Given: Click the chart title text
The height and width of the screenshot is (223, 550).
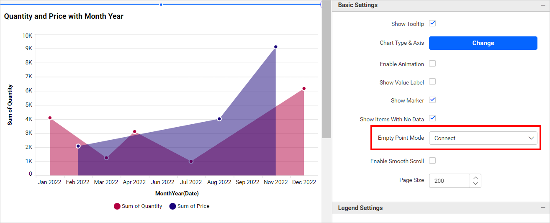Looking at the screenshot, I should [64, 16].
